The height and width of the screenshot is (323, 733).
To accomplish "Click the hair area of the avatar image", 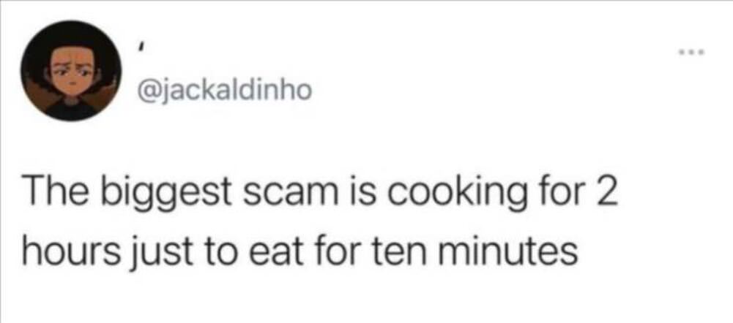I will 70,34.
